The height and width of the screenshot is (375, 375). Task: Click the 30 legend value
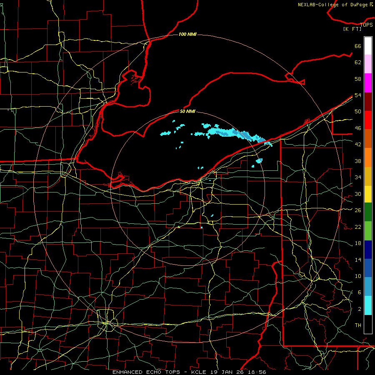tap(358, 194)
